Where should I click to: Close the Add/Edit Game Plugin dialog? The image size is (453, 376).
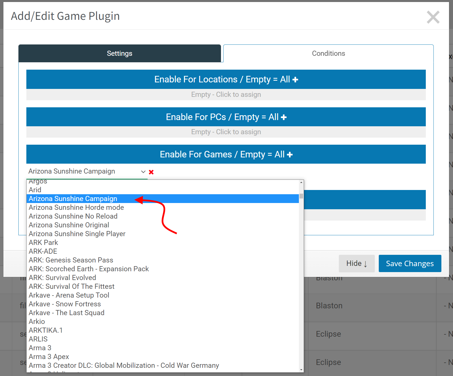[433, 17]
